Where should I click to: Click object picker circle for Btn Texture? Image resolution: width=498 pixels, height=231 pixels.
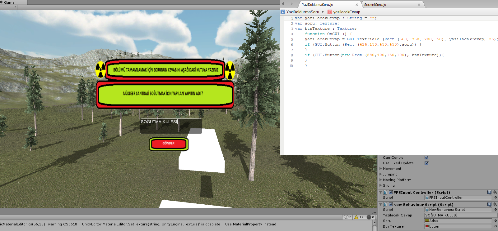496,226
